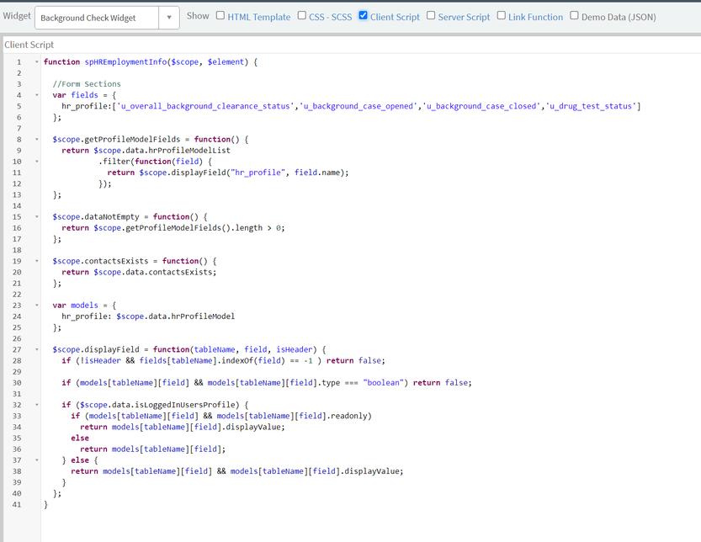This screenshot has width=701, height=542.
Task: Enable the Demo Data (JSON) checkbox
Action: tap(574, 16)
